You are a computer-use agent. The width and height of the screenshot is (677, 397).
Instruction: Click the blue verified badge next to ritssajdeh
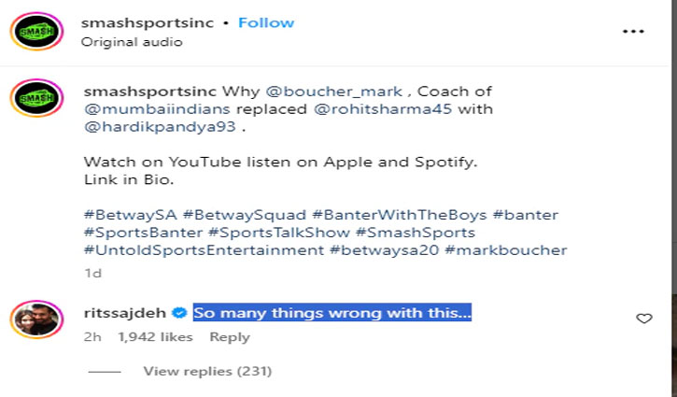[x=179, y=313]
